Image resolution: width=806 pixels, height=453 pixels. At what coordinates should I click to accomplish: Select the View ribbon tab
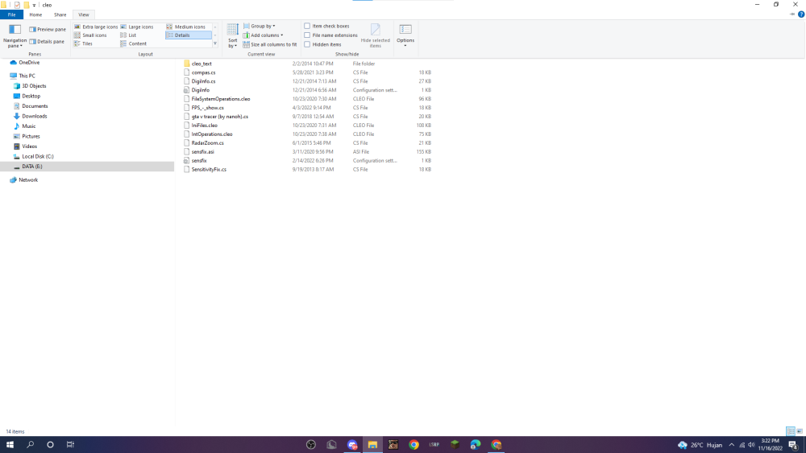(x=84, y=14)
